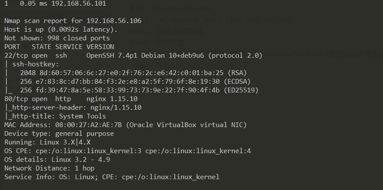Click the IP address 192.168.56.106 in scan report

coord(114,21)
